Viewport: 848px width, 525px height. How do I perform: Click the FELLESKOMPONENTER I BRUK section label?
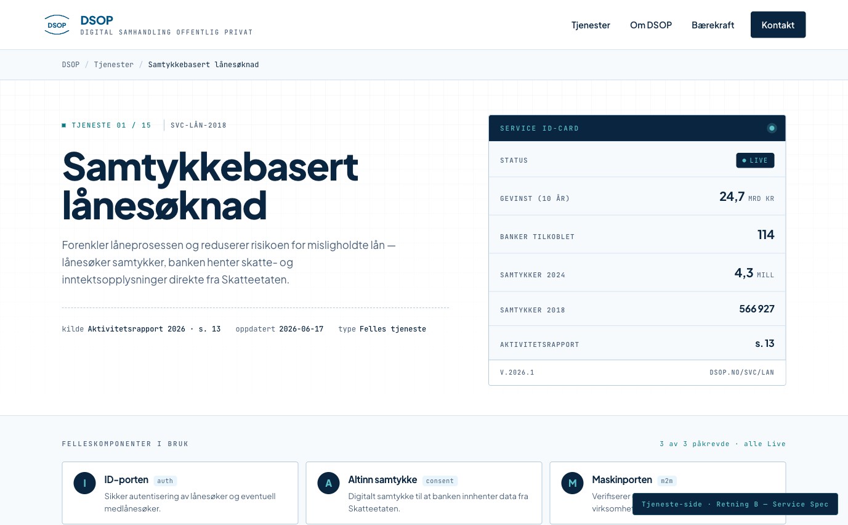[x=126, y=444]
